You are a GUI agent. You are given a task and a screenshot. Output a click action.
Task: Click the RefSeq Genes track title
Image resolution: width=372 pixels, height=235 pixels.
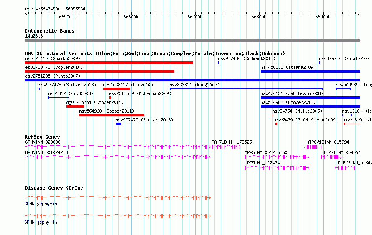tap(42, 137)
